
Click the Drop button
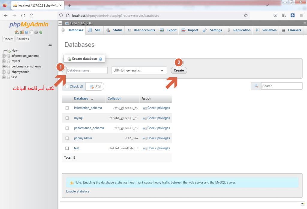(95, 86)
